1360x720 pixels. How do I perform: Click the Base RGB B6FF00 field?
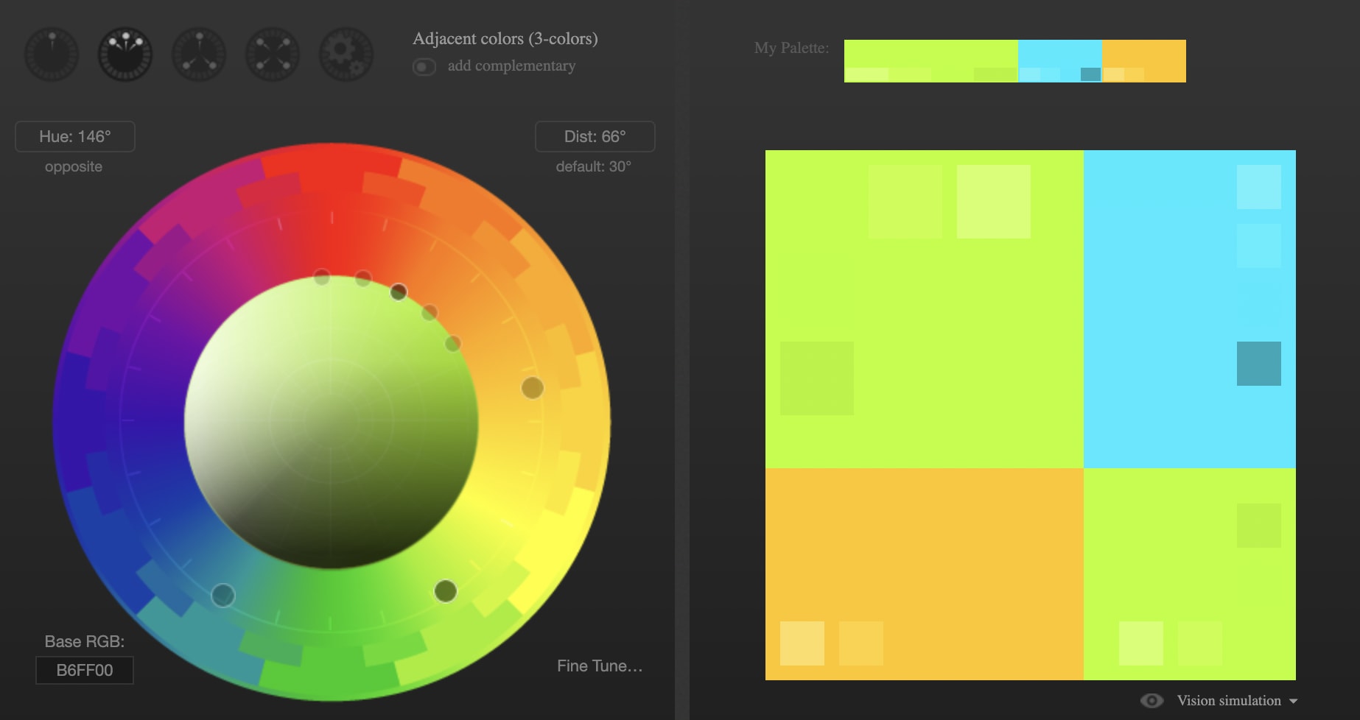click(85, 670)
